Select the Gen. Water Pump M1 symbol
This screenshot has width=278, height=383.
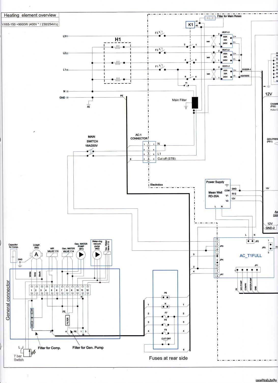pyautogui.click(x=81, y=255)
